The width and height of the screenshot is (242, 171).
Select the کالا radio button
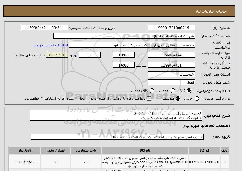coord(189,91)
